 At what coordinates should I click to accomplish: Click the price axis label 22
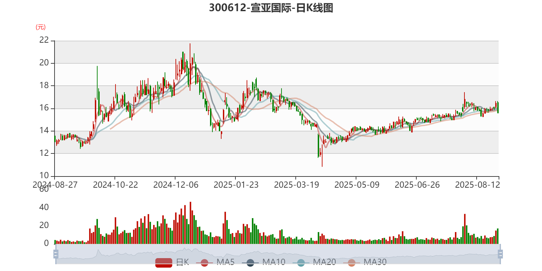(x=44, y=40)
